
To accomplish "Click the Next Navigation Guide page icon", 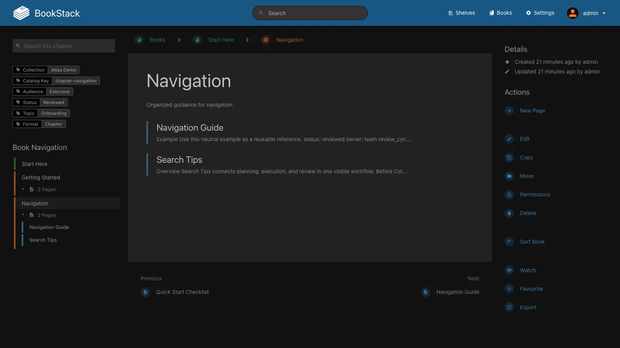I will coord(425,292).
